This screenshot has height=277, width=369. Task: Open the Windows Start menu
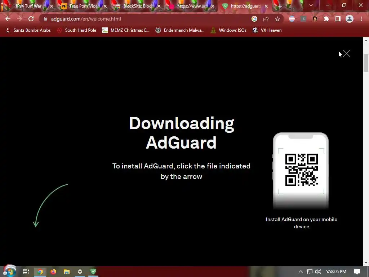[9, 271]
